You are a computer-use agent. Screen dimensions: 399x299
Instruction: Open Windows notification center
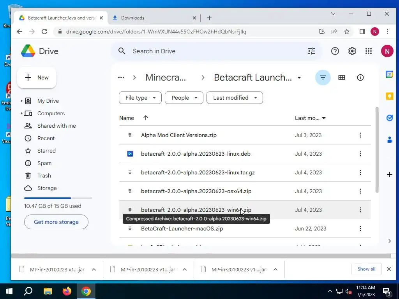387,291
